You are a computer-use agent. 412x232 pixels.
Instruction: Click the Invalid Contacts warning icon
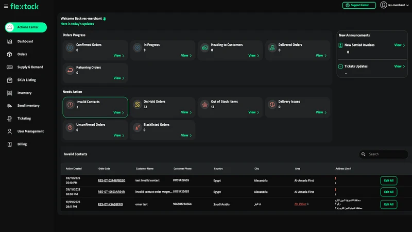point(70,105)
